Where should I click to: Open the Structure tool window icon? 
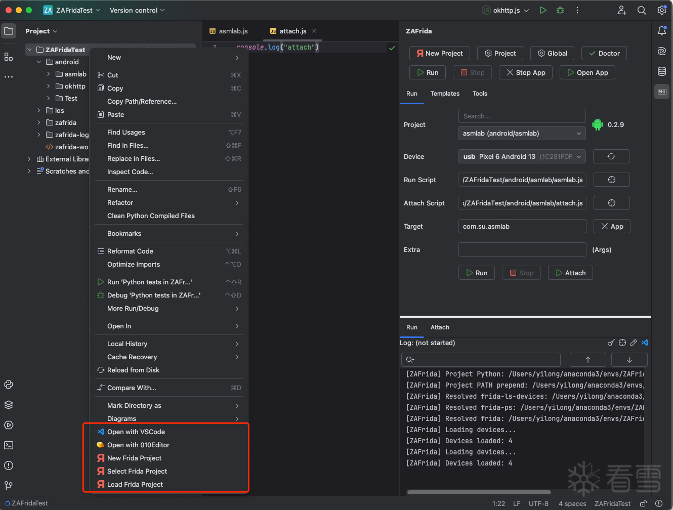click(x=9, y=57)
